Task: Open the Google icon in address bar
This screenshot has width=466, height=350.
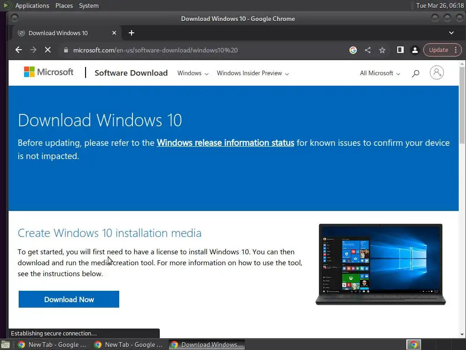Action: coord(353,50)
